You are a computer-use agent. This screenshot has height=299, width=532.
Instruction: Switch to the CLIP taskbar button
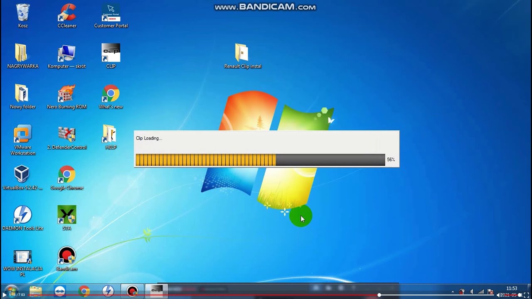[x=157, y=292]
